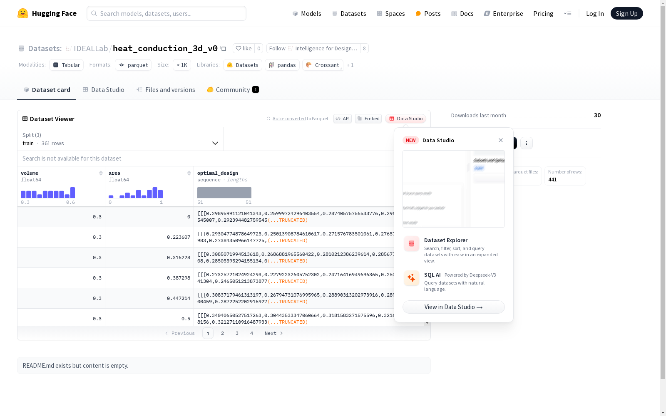The width and height of the screenshot is (666, 416).
Task: Click the Hugging Face logo
Action: 47,13
